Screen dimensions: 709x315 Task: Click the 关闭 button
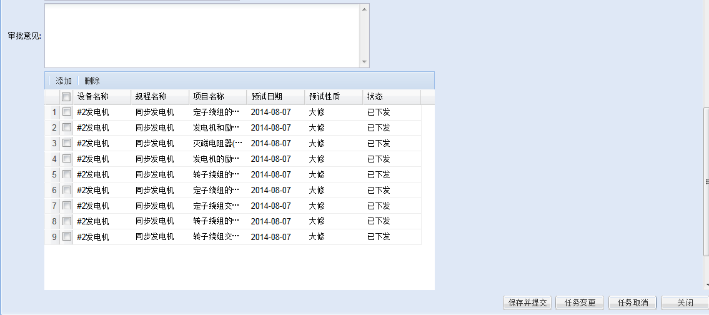click(685, 302)
